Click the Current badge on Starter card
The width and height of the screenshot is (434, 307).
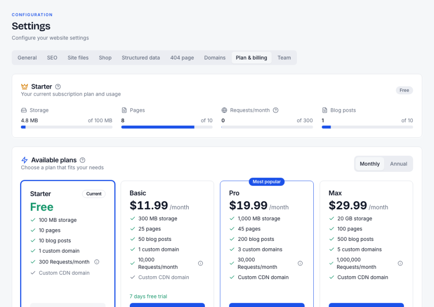pyautogui.click(x=94, y=194)
